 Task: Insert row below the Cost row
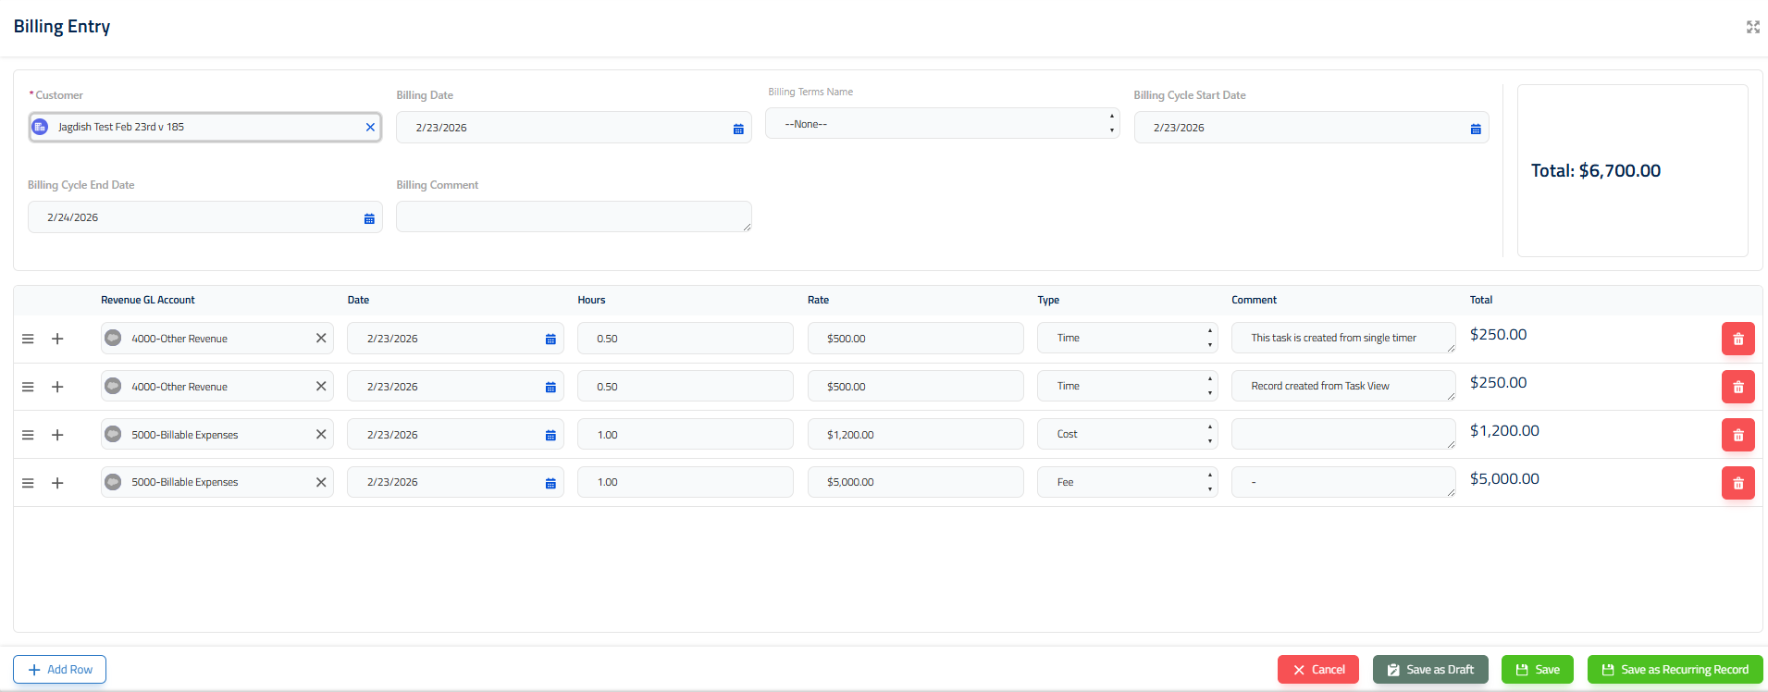[x=57, y=435]
